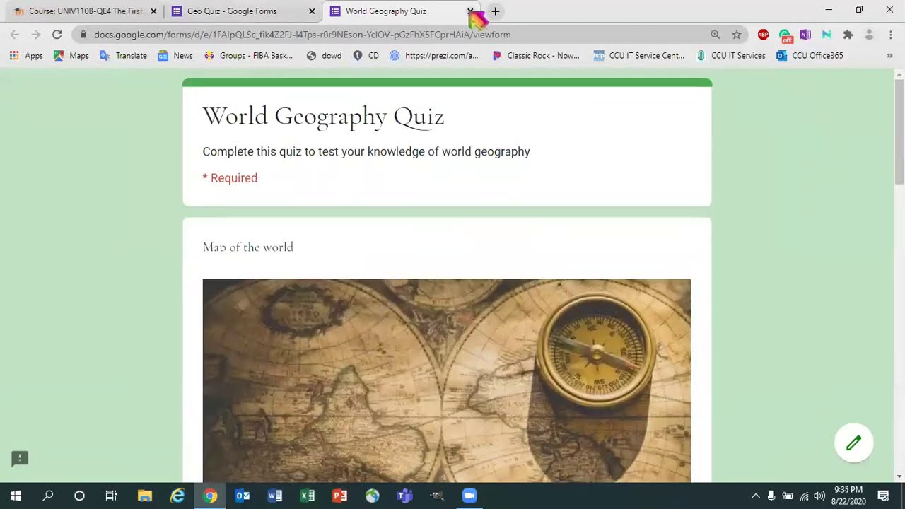Open the Translate bookmark

coord(123,55)
